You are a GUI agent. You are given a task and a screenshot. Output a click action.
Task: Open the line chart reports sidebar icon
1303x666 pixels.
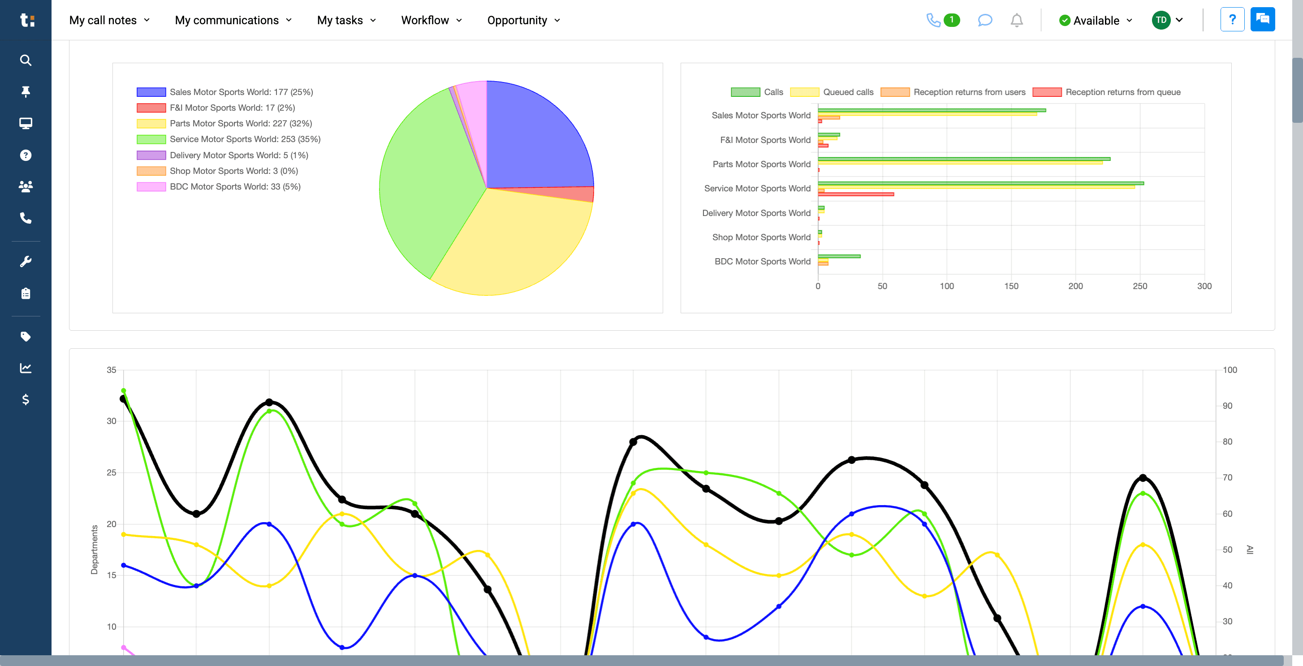[26, 368]
